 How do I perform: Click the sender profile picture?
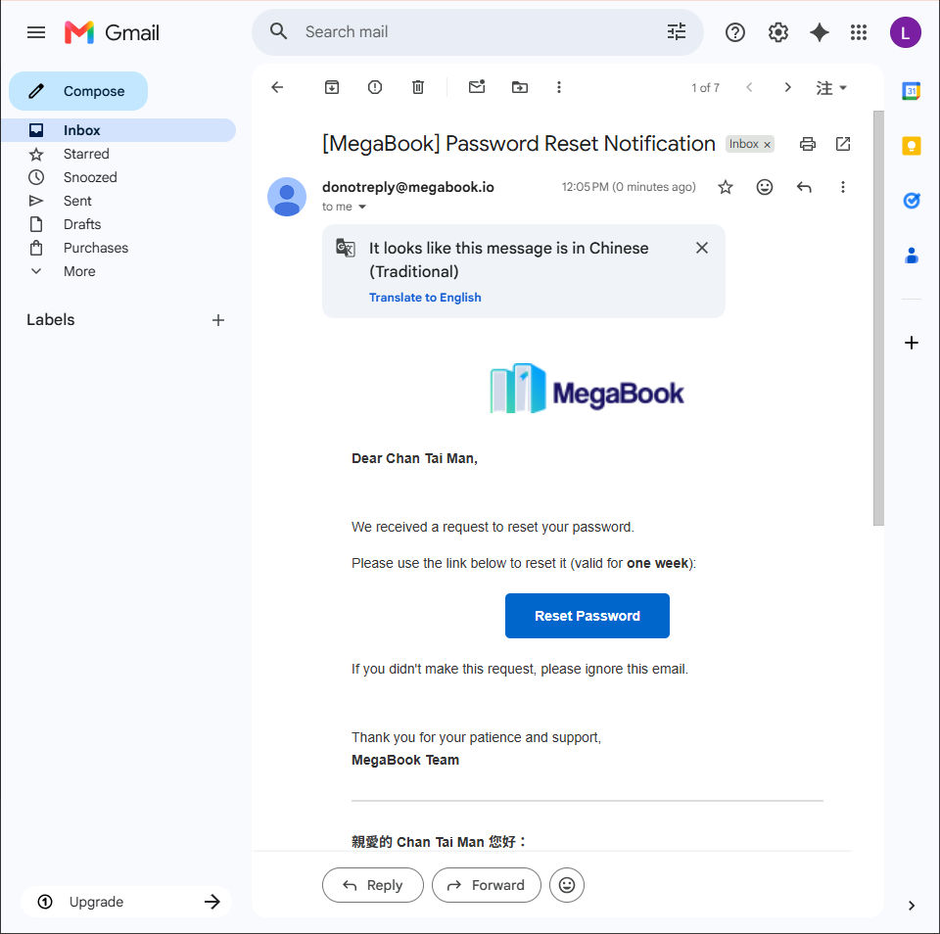287,197
